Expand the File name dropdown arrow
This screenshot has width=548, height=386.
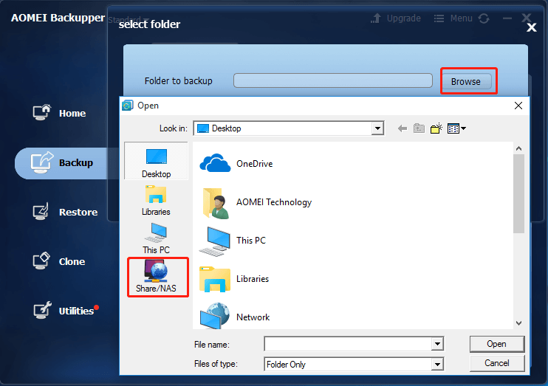click(437, 344)
